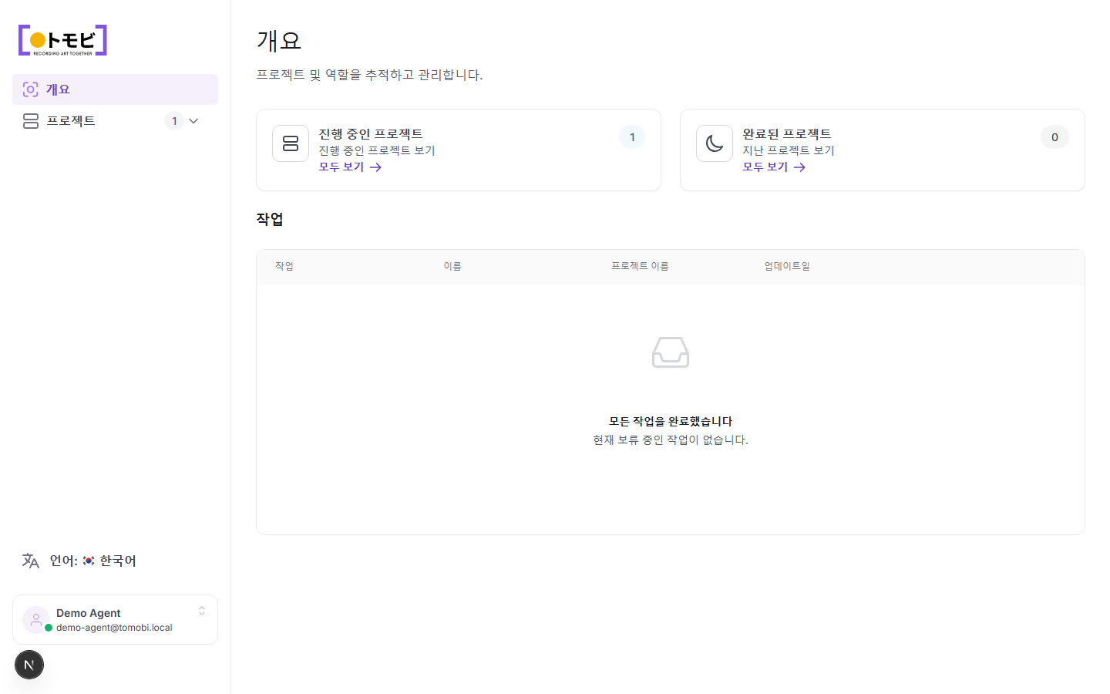This screenshot has width=1110, height=694.
Task: Click the Tomobi logo in the sidebar
Action: pos(62,40)
